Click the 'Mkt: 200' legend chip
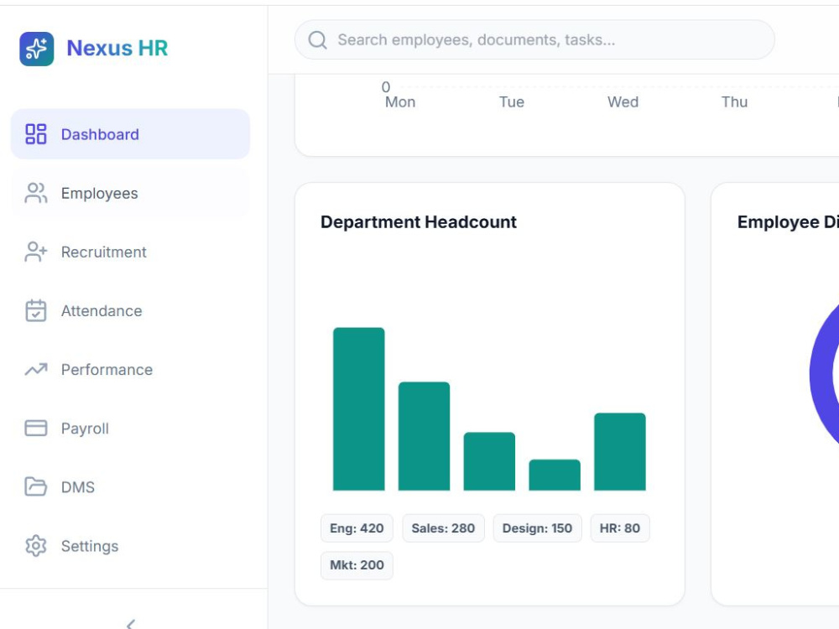Image resolution: width=839 pixels, height=629 pixels. [357, 565]
